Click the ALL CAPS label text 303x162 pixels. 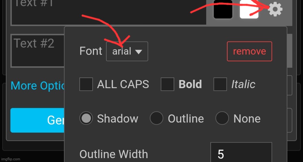123,84
